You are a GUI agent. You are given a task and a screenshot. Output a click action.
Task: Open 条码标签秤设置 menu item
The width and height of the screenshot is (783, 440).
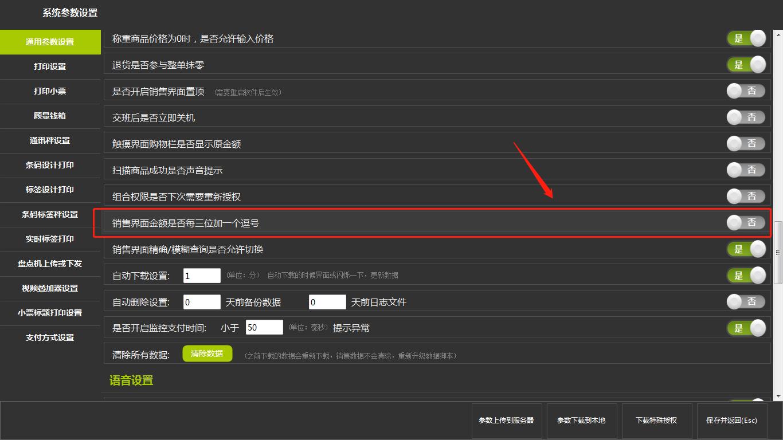(50, 214)
